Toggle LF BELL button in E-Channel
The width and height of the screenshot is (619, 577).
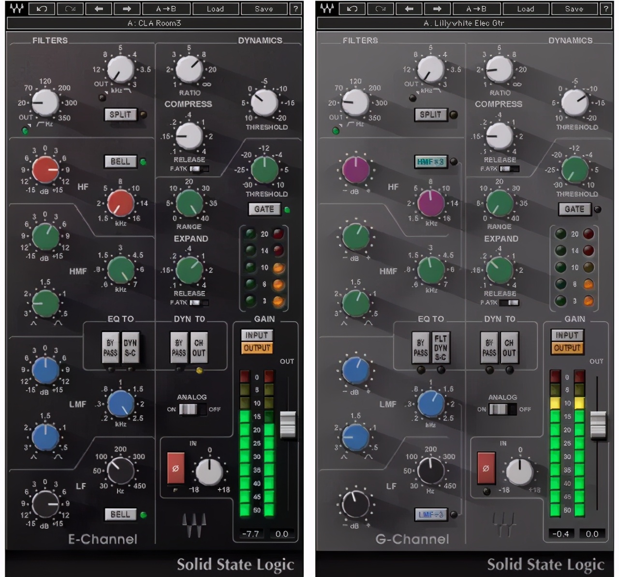tap(120, 515)
